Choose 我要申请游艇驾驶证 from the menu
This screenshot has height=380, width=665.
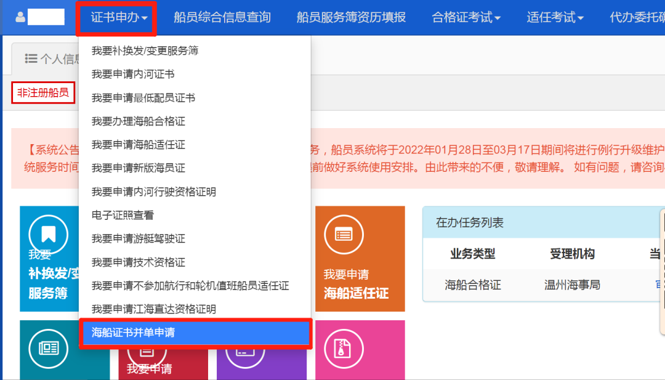pyautogui.click(x=138, y=239)
